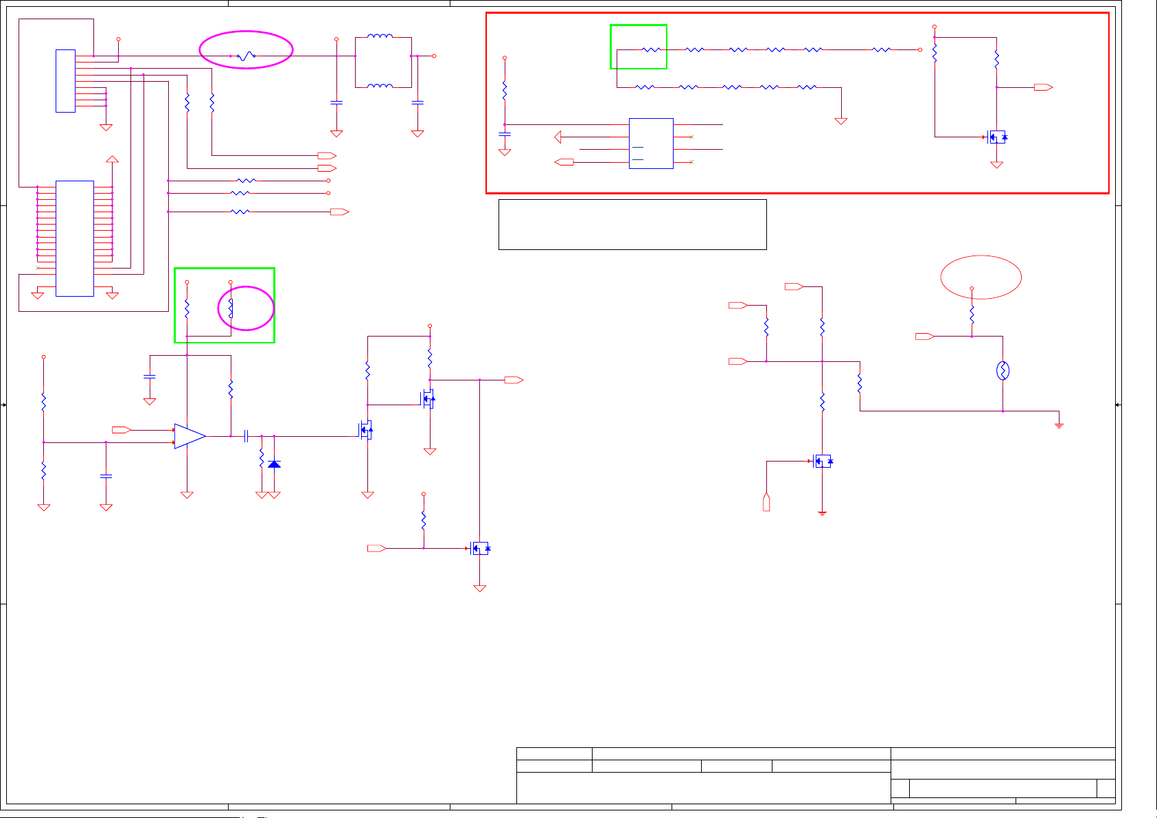Click the upper of the two stacked ports near connector
This screenshot has width=1157, height=818.
327,155
